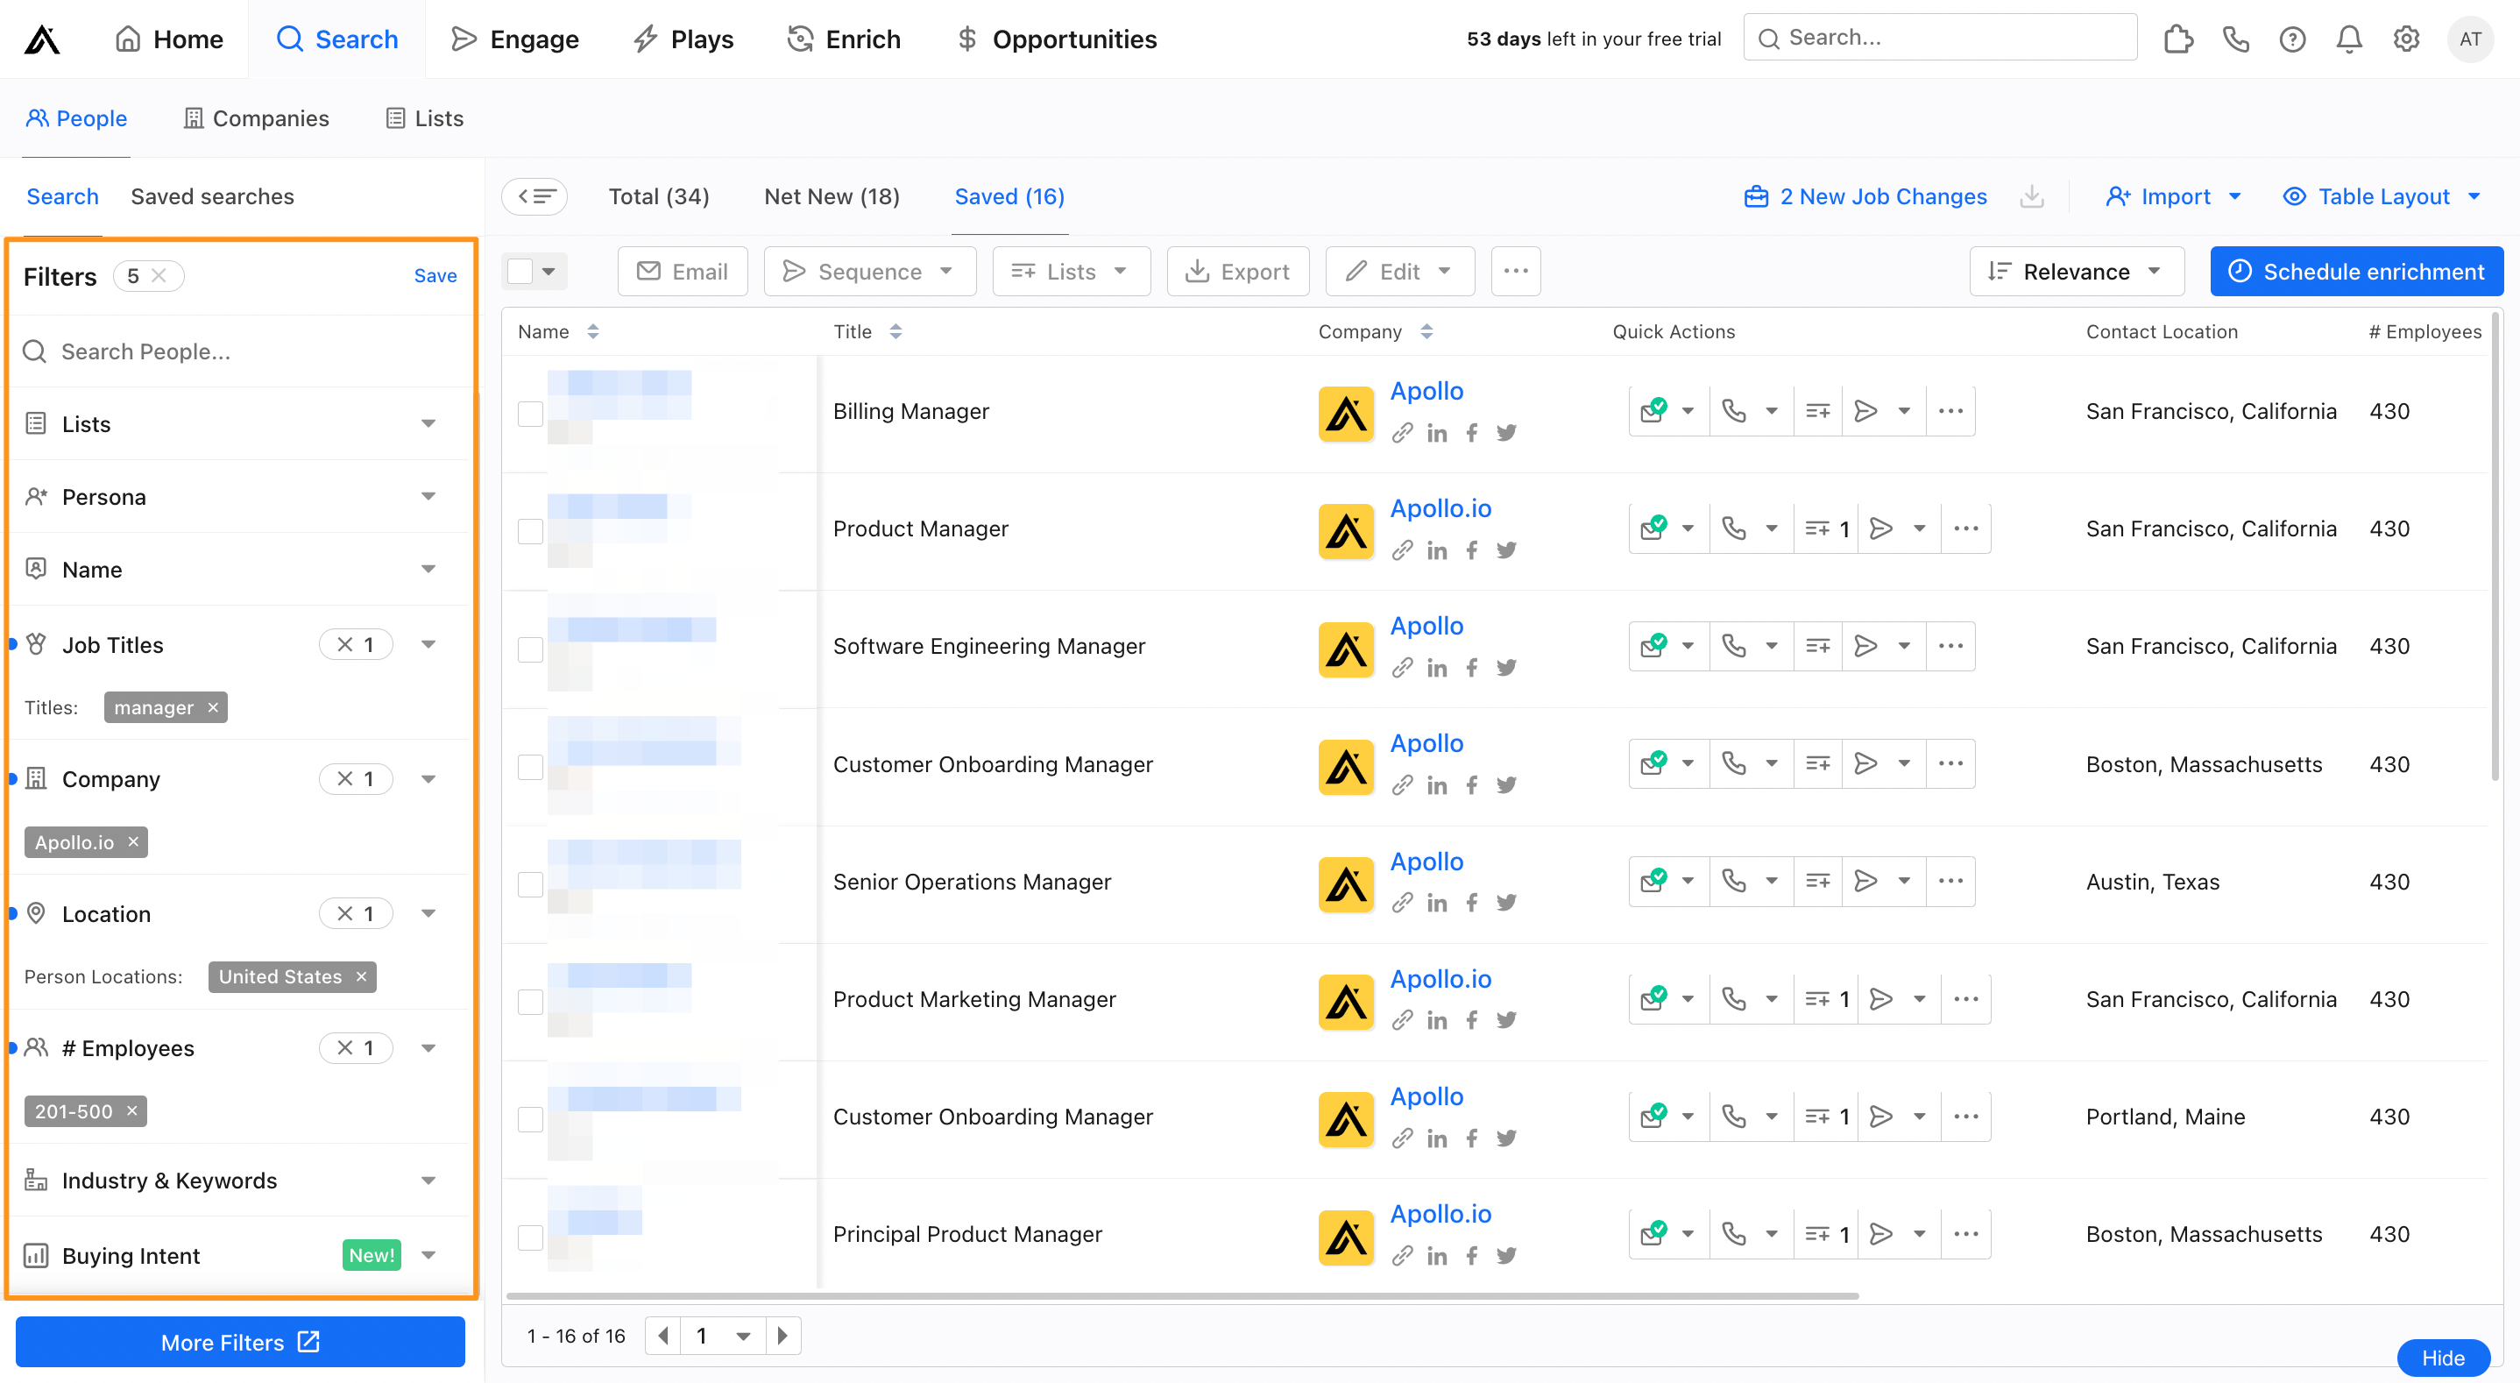Click the download icon beside New Job Changes
Viewport: 2520px width, 1383px height.
click(2032, 196)
